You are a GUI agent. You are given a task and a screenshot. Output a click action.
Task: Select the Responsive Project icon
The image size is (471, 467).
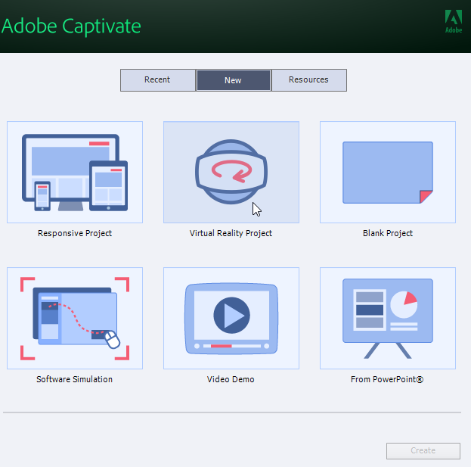[x=75, y=172]
